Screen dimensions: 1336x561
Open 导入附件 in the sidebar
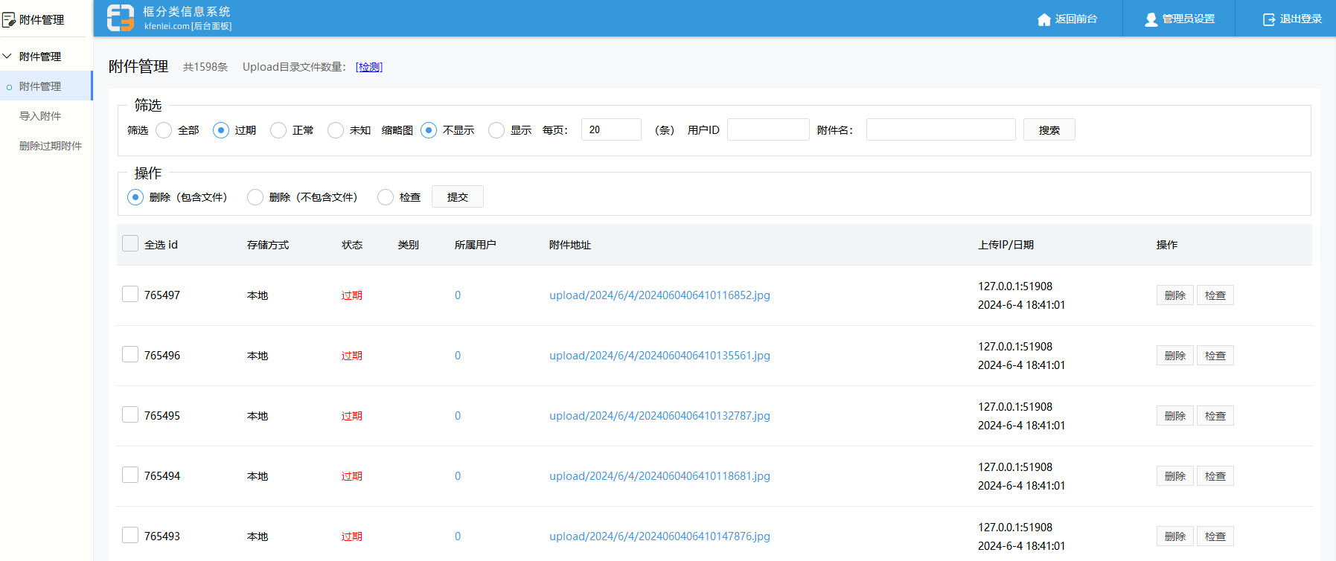point(40,116)
